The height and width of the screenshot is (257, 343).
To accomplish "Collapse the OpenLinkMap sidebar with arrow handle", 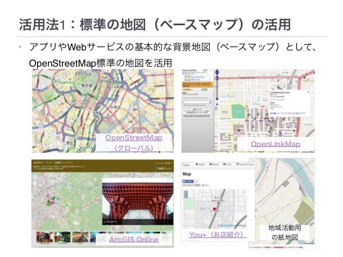I will [215, 108].
